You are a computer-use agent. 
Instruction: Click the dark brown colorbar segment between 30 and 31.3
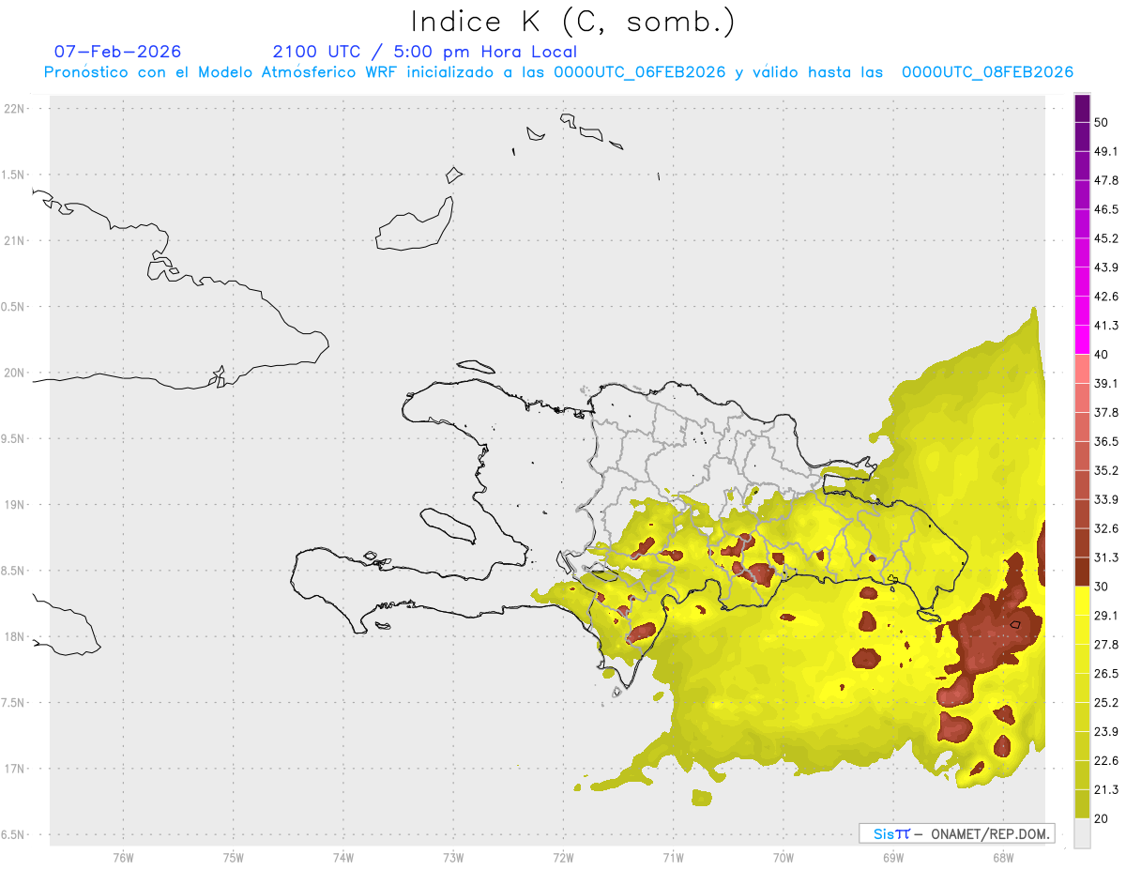click(x=1082, y=572)
